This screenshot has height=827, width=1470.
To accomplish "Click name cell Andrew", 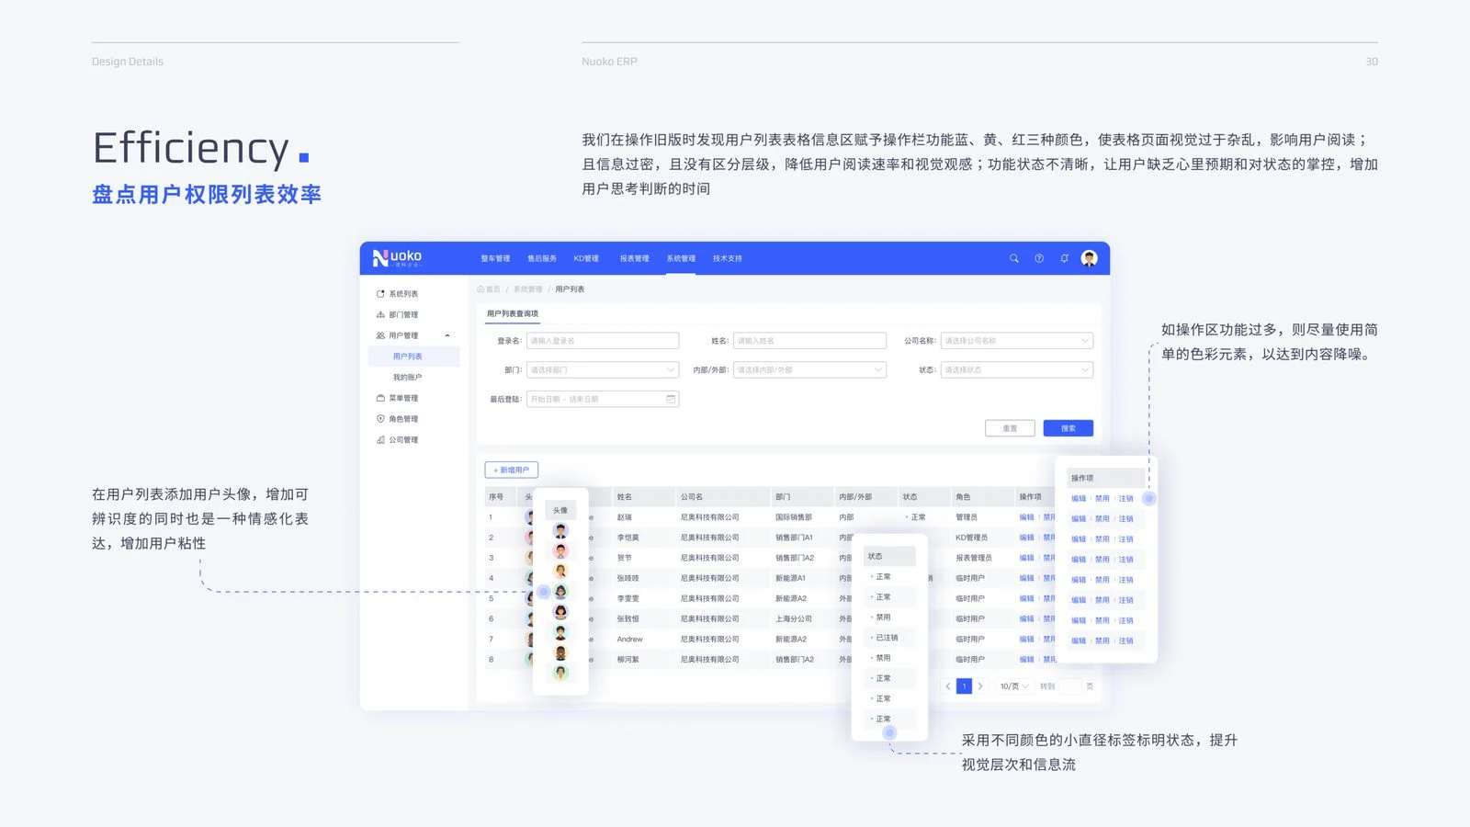I will [x=630, y=640].
